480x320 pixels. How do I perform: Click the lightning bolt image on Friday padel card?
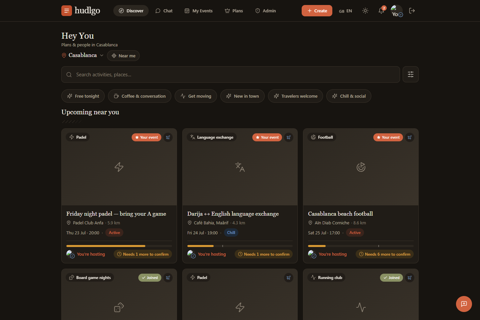(x=119, y=167)
